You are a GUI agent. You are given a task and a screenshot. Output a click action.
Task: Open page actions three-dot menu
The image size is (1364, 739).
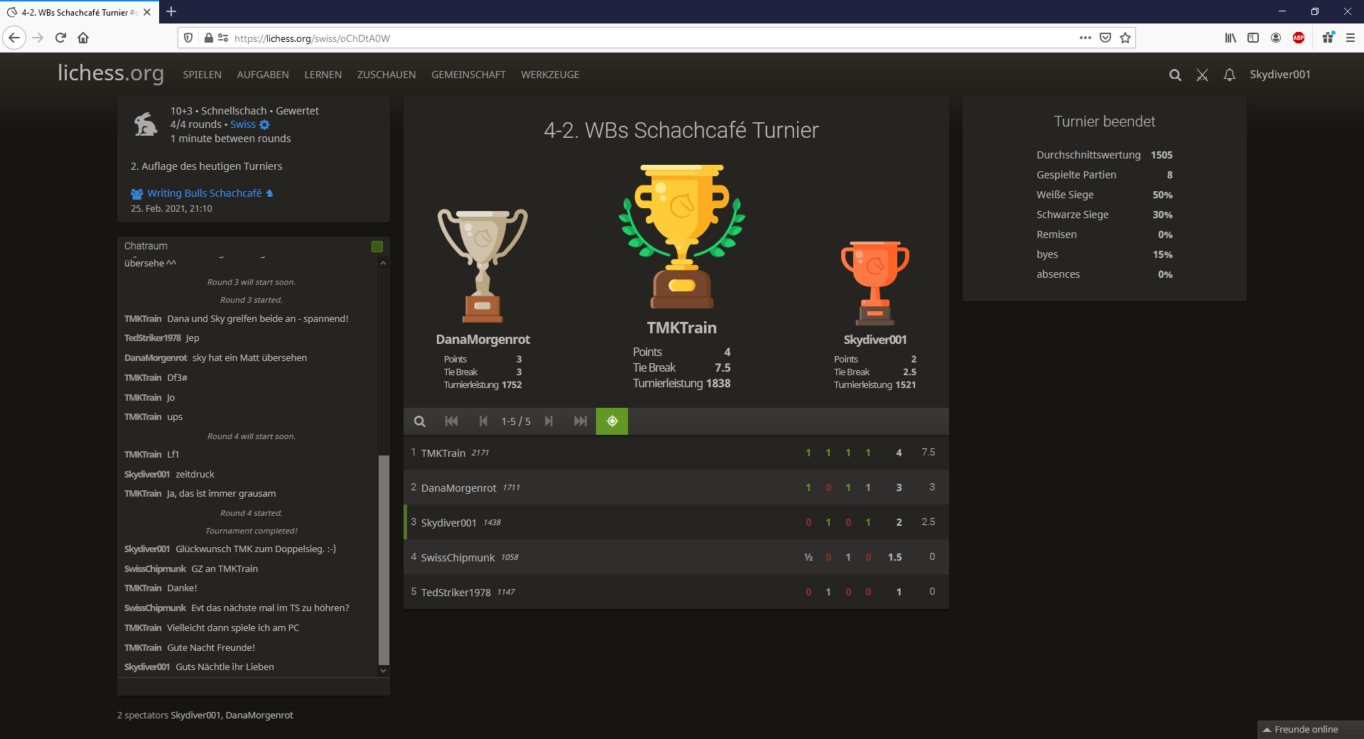(1085, 38)
